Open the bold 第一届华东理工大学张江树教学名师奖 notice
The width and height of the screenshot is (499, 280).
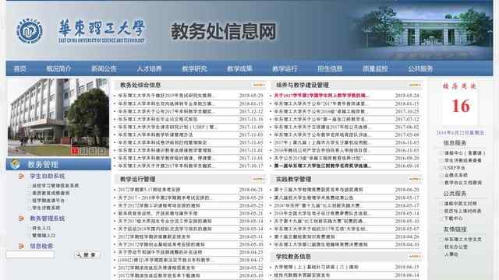(322, 166)
